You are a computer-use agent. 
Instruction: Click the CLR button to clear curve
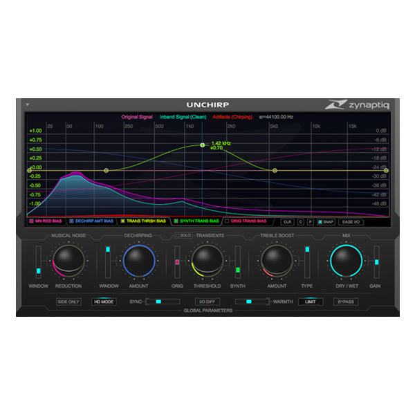click(x=288, y=222)
